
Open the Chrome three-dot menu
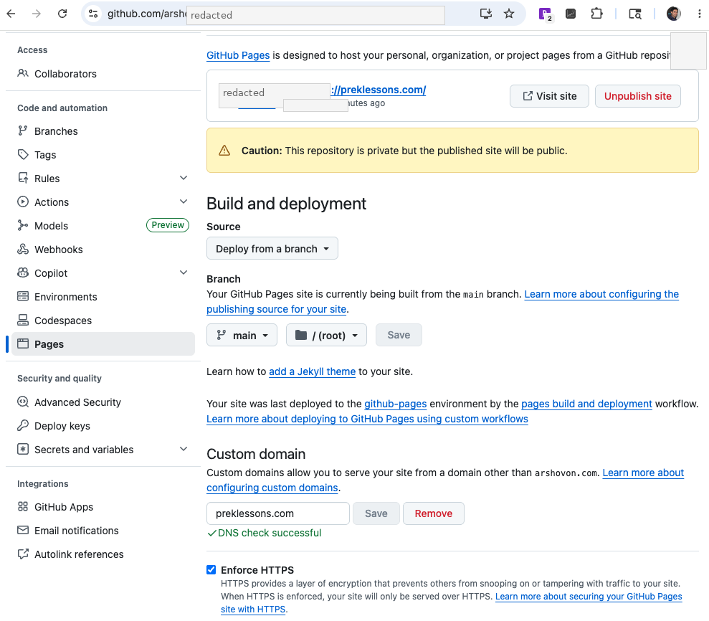700,14
